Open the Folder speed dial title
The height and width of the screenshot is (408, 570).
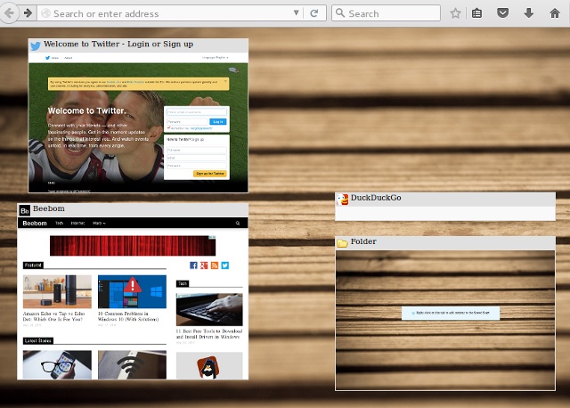click(363, 241)
